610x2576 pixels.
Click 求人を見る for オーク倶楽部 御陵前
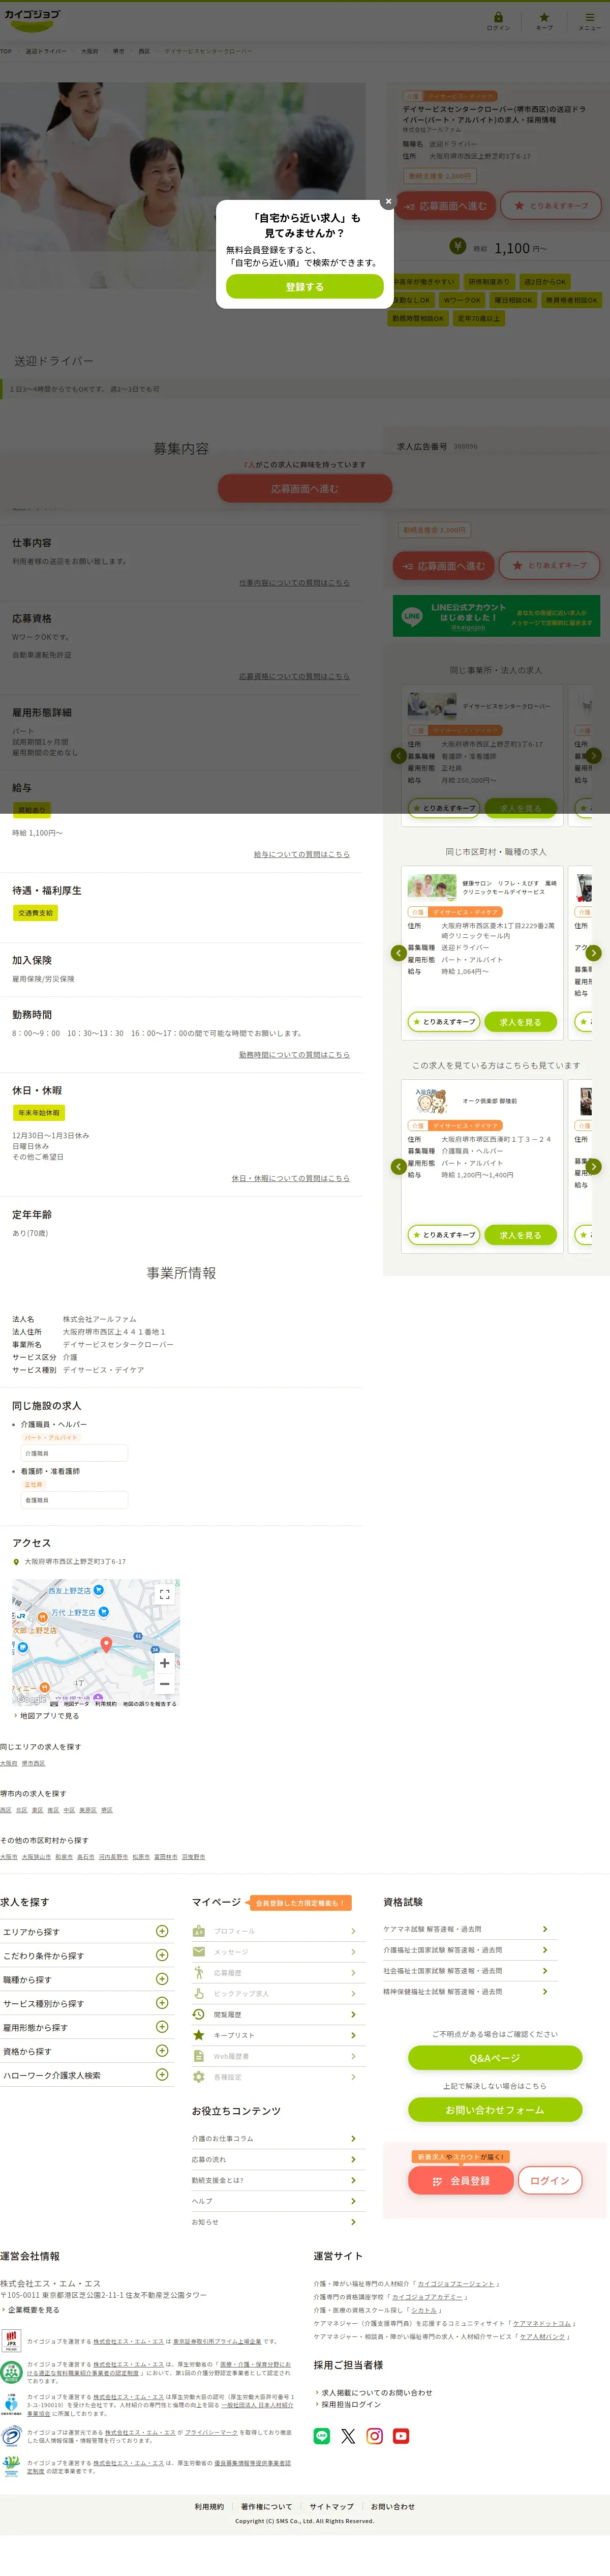point(520,1235)
